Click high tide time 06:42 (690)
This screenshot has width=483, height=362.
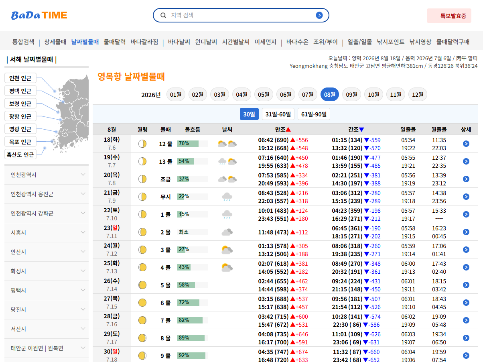point(273,140)
